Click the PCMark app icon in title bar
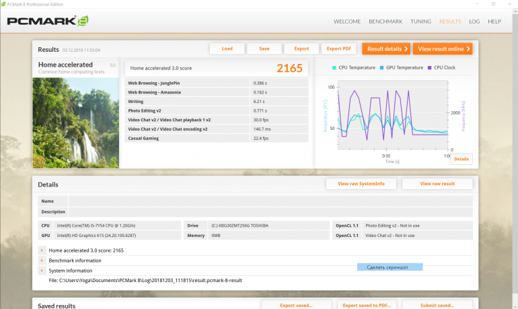The height and width of the screenshot is (309, 518). click(5, 3)
